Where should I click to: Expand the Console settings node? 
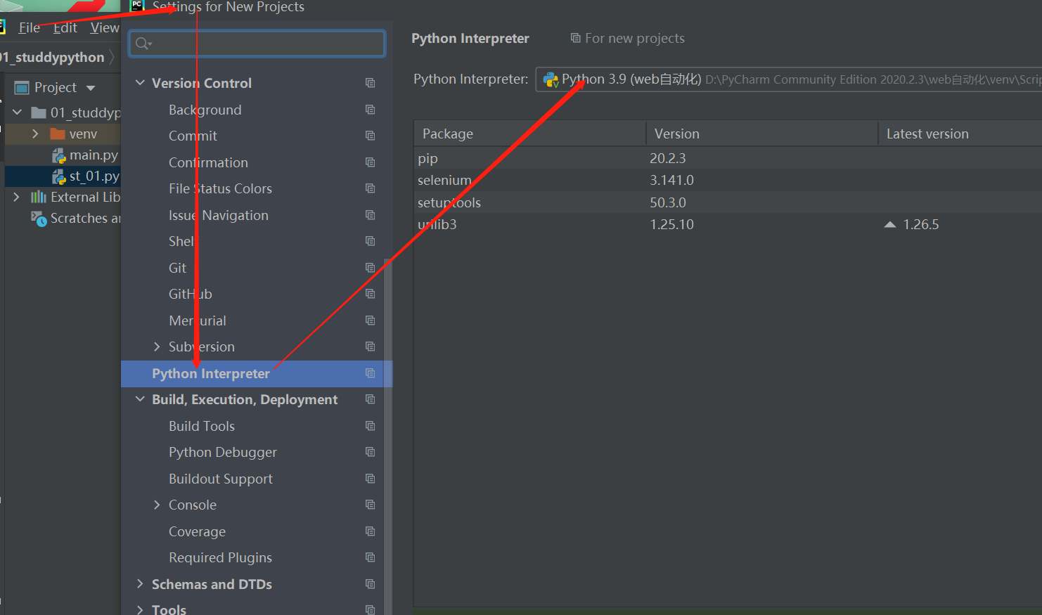157,505
